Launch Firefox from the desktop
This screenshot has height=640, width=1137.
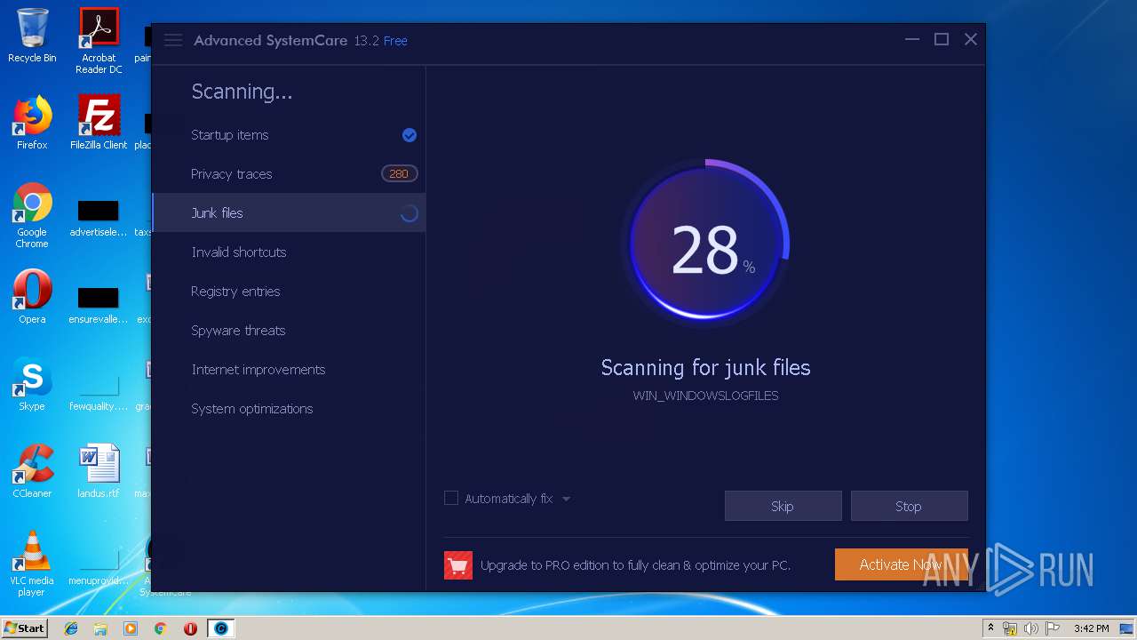click(x=32, y=123)
